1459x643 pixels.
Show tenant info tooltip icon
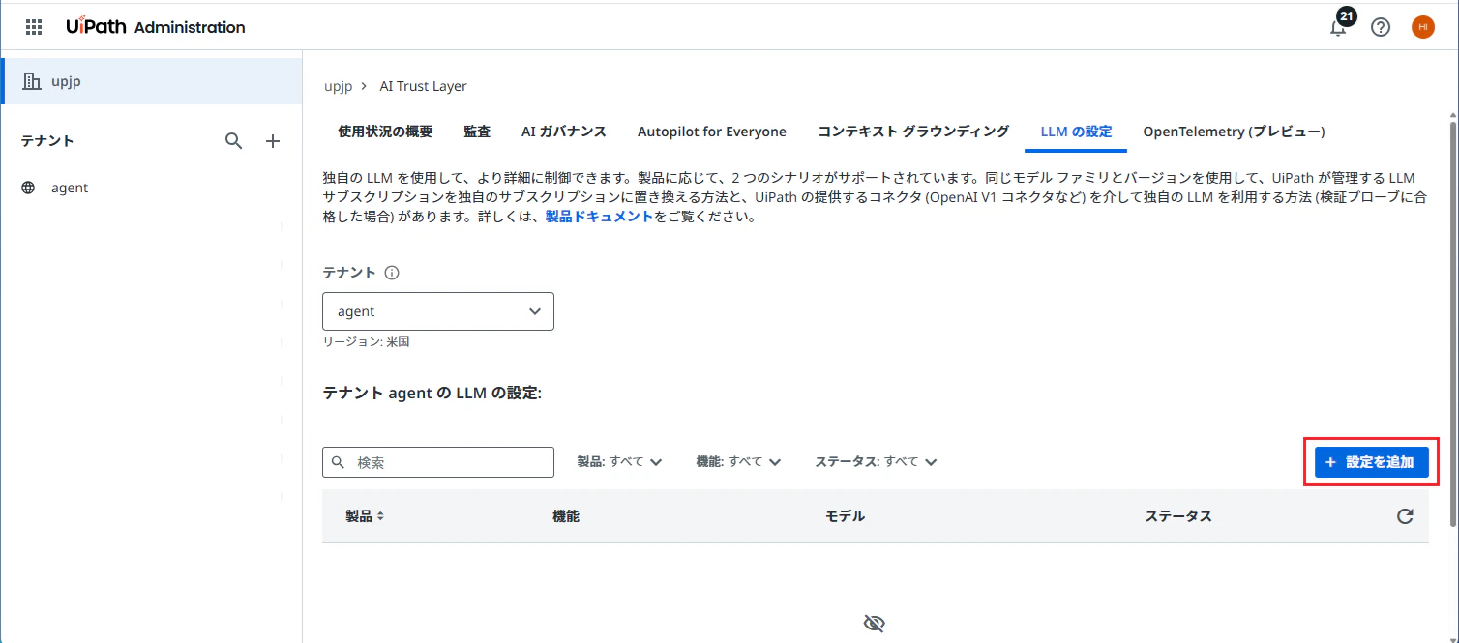[x=391, y=273]
